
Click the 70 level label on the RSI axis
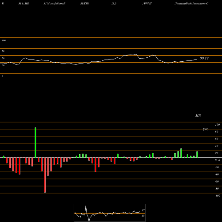click(x=3, y=51)
